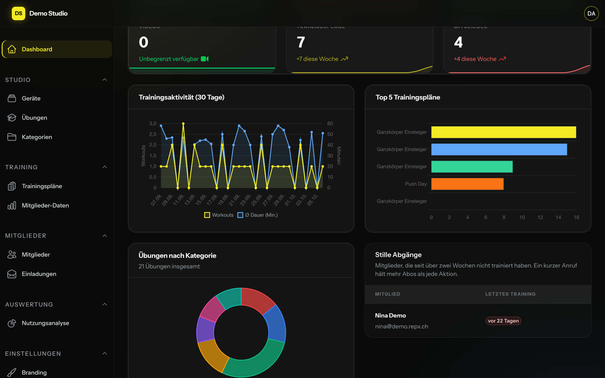Click the LETZTES TRAINING column header

coord(510,294)
